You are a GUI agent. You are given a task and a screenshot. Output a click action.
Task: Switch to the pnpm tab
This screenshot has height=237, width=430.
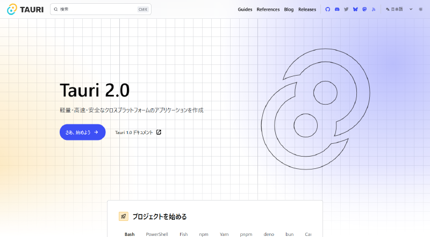coord(246,234)
